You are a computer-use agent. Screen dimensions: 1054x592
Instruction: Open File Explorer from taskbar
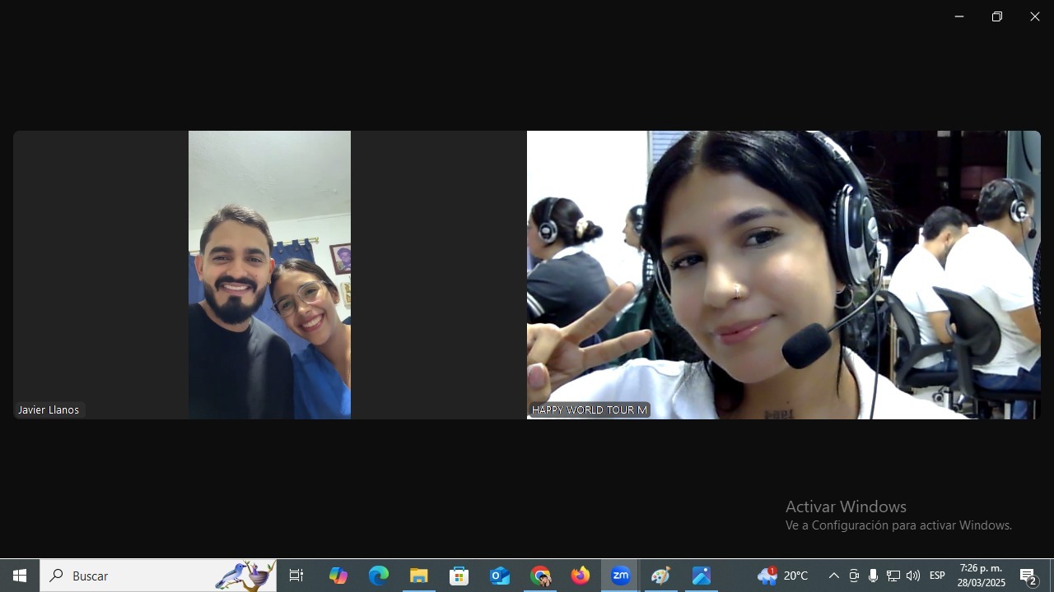(419, 576)
